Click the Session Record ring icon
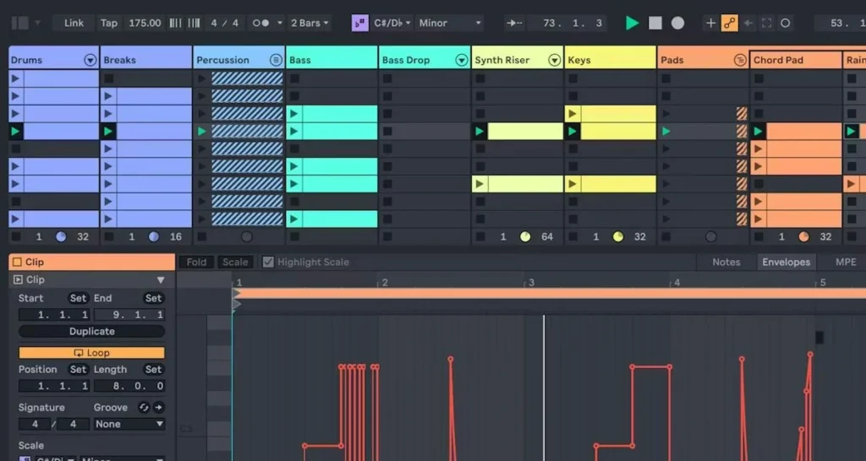Image resolution: width=866 pixels, height=461 pixels. pyautogui.click(x=785, y=23)
